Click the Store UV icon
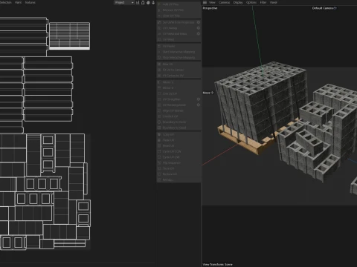The height and width of the screenshot is (267, 357). pos(159,168)
